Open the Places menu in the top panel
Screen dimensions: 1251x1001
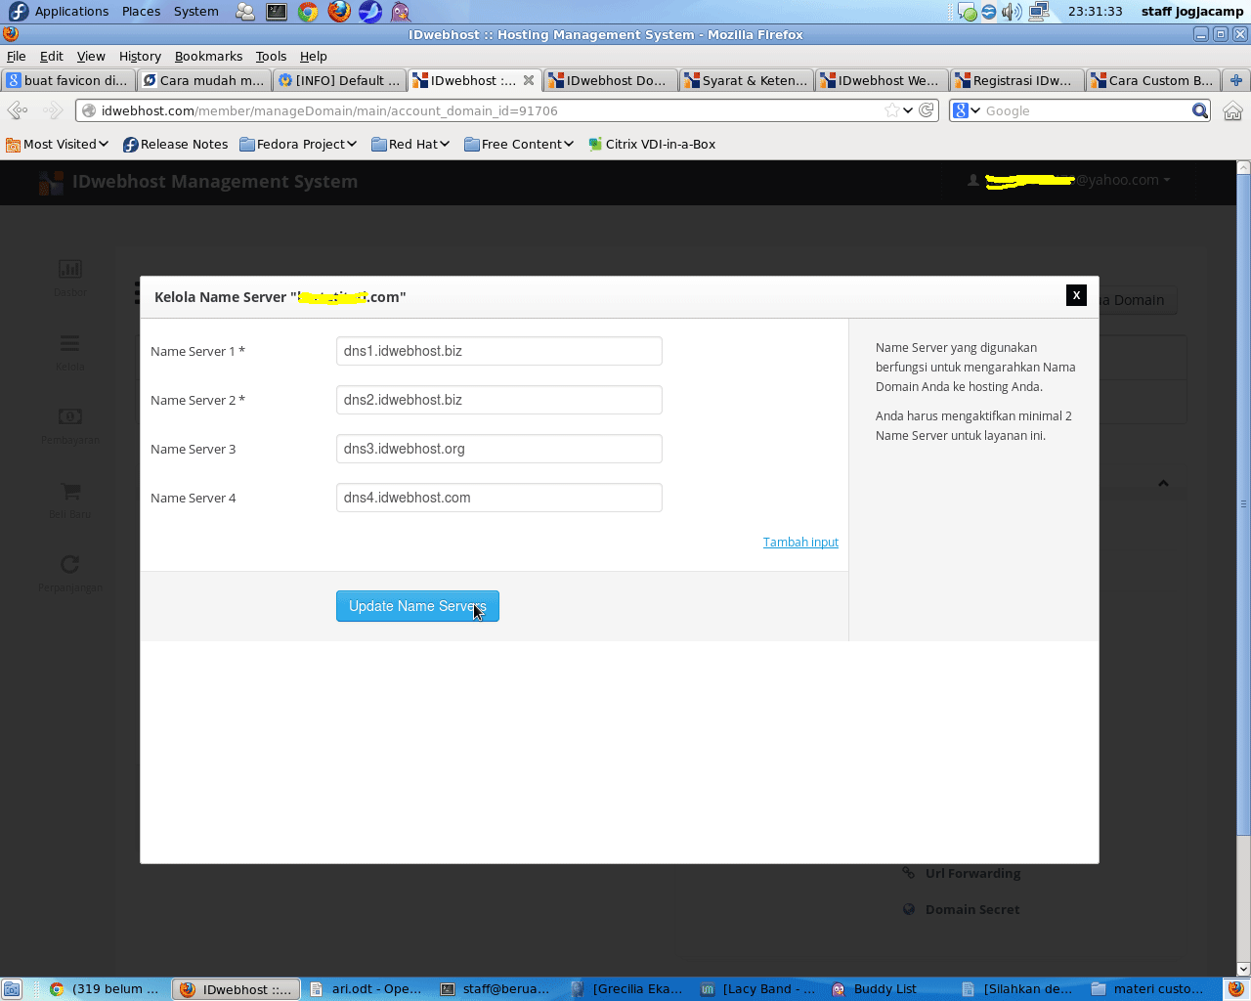(141, 12)
